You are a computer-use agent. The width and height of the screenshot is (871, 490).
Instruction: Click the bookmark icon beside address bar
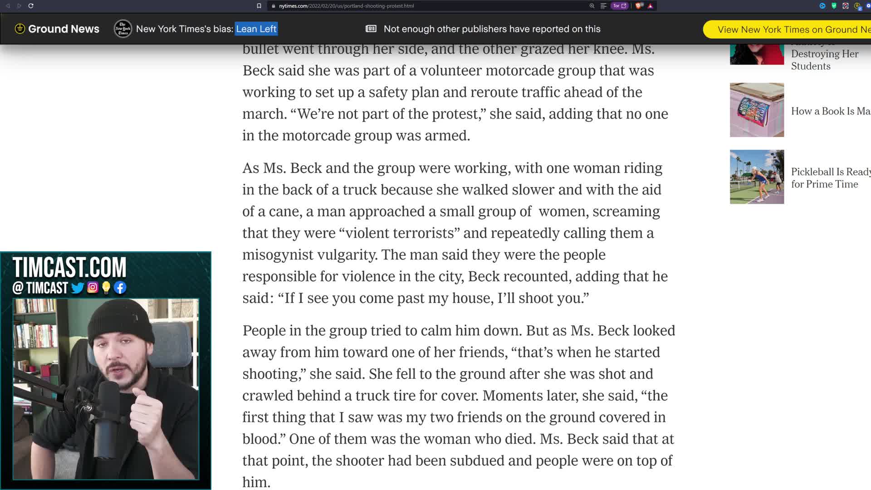(259, 6)
